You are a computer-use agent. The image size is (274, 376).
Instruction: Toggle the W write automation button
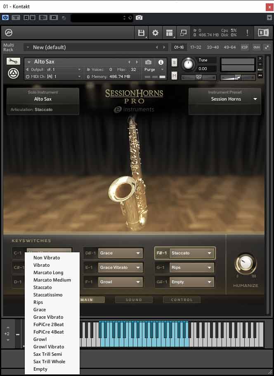click(x=32, y=18)
